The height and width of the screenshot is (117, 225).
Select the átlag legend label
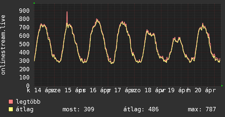tap(25, 109)
